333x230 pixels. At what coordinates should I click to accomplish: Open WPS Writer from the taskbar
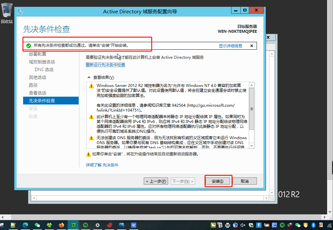pos(134,225)
